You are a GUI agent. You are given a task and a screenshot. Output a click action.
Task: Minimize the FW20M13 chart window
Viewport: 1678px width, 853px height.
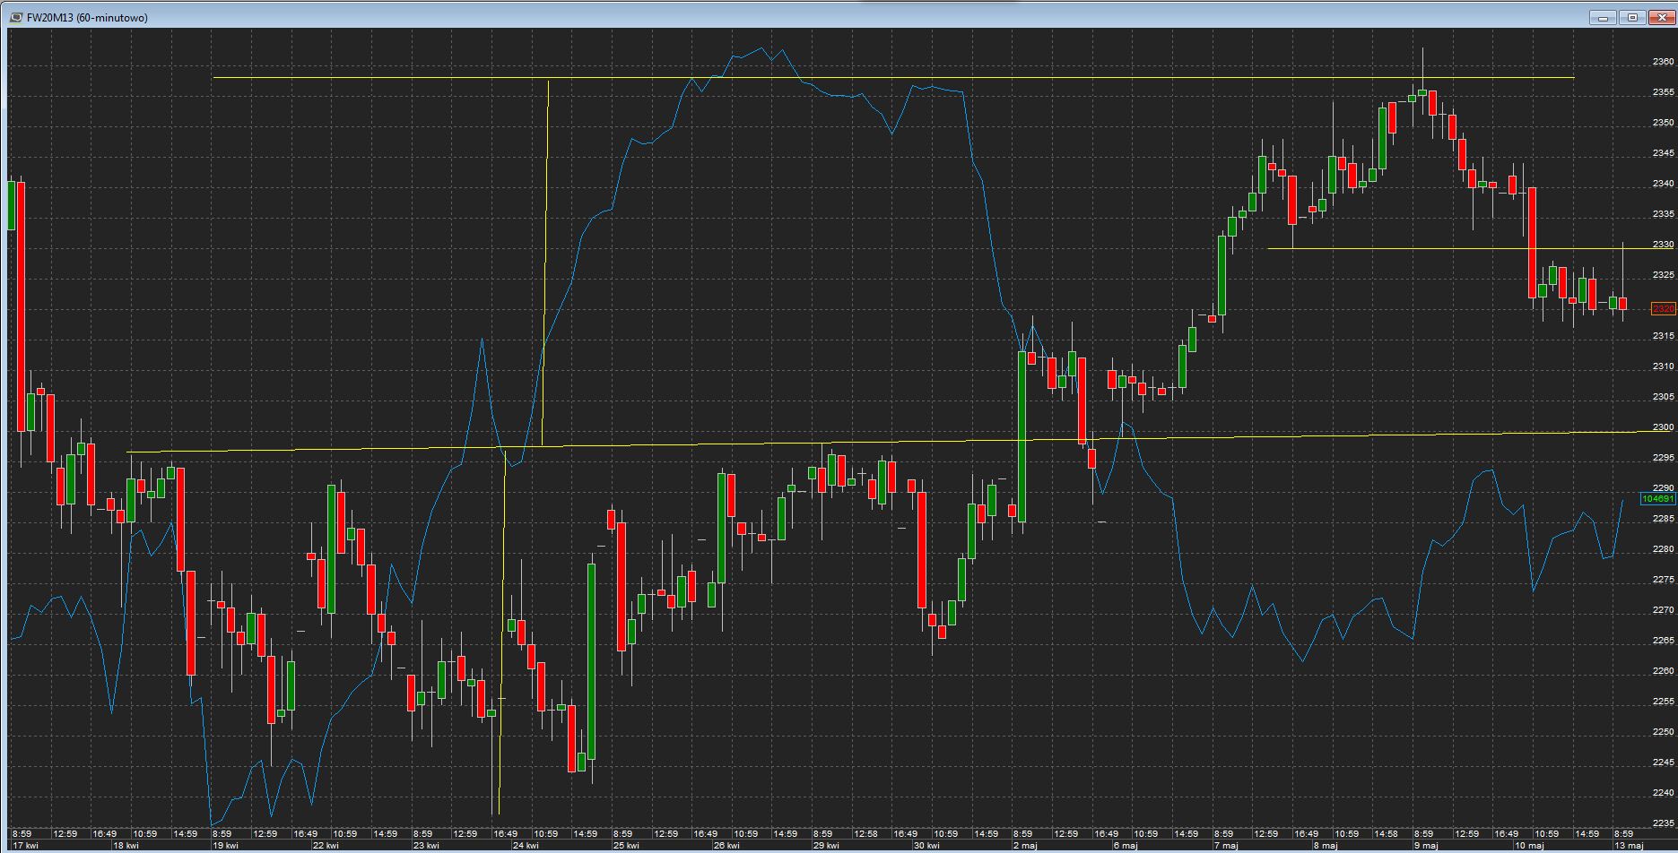[1603, 17]
